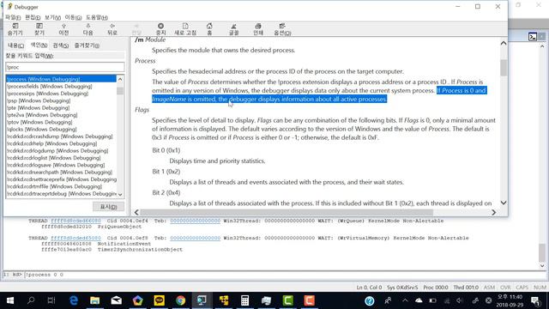Open File Explorer from the taskbar
This screenshot has height=309, width=549.
(x=95, y=300)
